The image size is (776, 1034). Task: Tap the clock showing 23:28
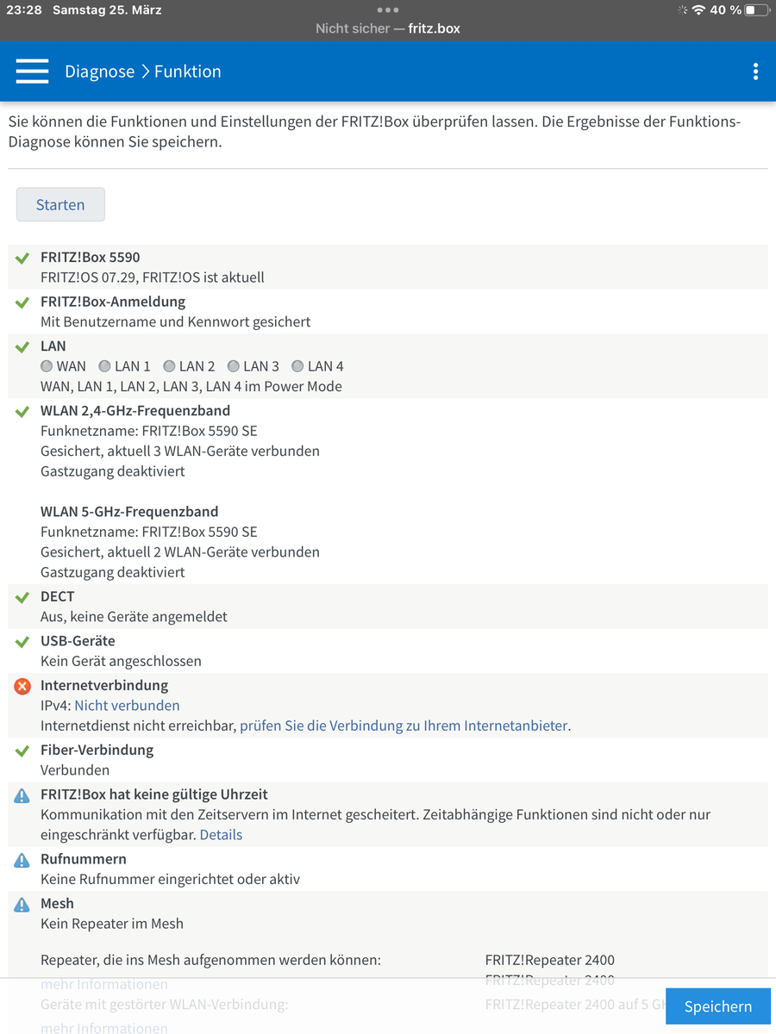click(24, 10)
